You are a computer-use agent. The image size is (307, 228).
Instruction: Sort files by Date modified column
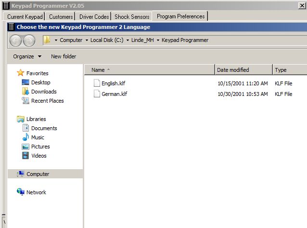coord(243,70)
